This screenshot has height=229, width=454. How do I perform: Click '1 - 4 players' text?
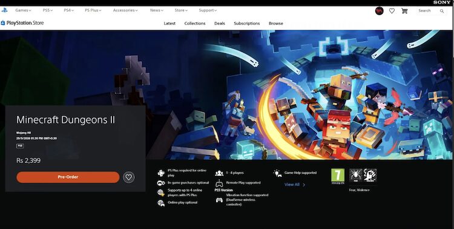pyautogui.click(x=235, y=173)
